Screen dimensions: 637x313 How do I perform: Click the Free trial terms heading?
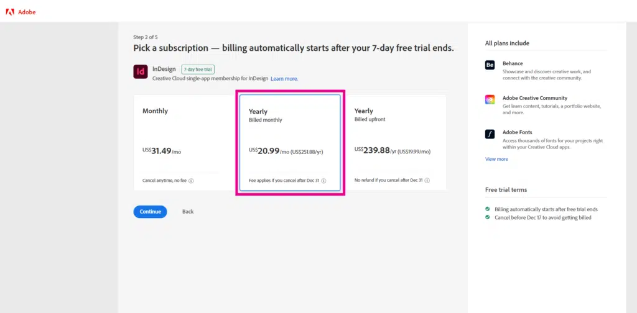[x=506, y=190]
